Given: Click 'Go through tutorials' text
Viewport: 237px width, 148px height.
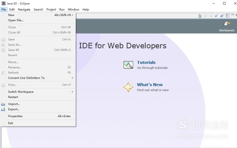Looking at the screenshot, I should [152, 68].
